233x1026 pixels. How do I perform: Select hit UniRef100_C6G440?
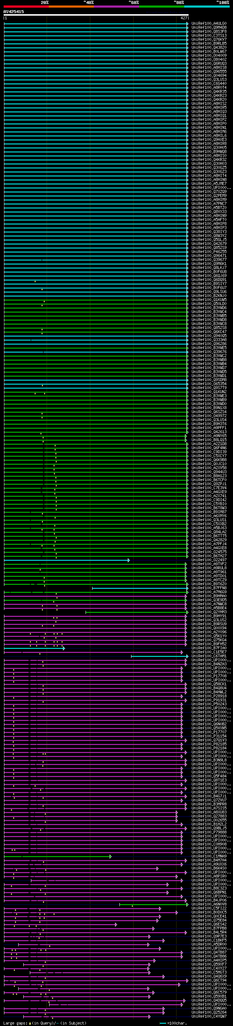tap(209, 84)
